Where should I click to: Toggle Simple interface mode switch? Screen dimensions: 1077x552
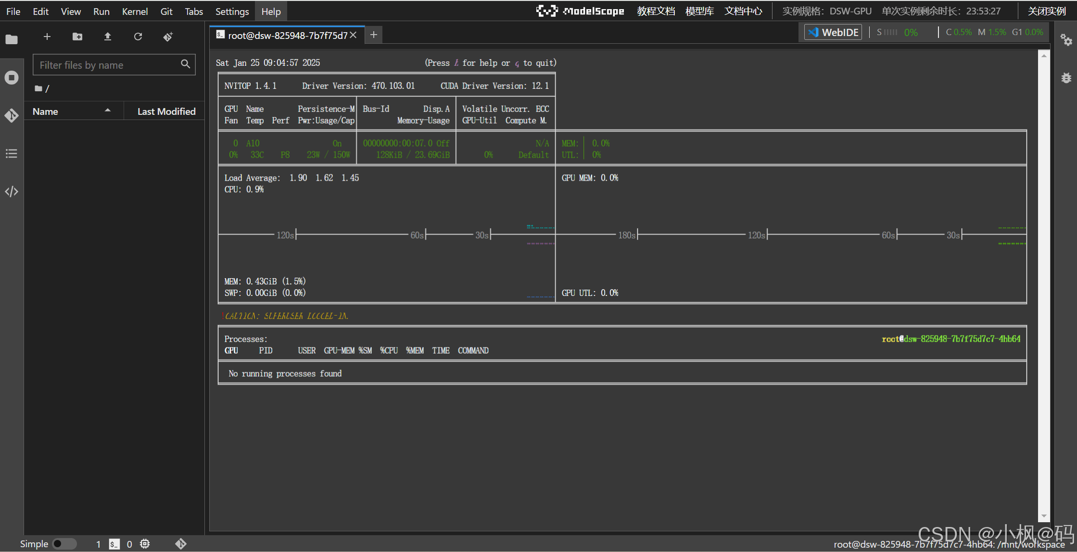pos(64,544)
